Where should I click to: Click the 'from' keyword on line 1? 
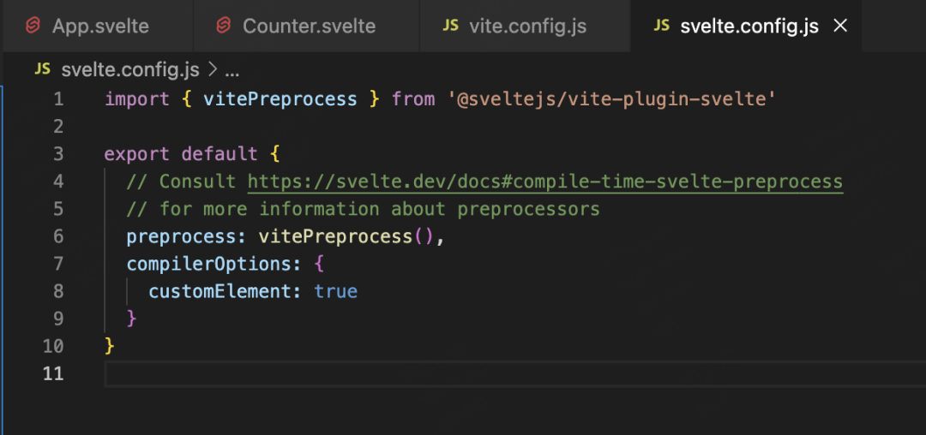tap(412, 99)
